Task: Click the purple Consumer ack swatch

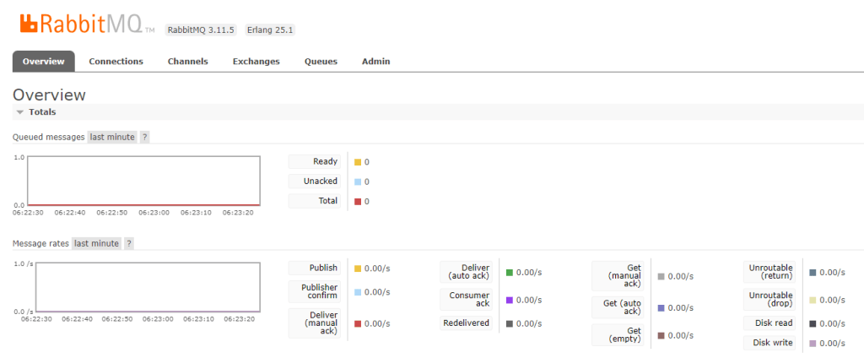Action: [x=510, y=300]
